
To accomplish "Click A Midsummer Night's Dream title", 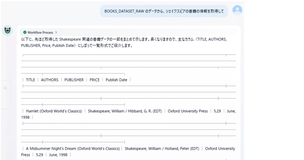I will tap(73, 149).
